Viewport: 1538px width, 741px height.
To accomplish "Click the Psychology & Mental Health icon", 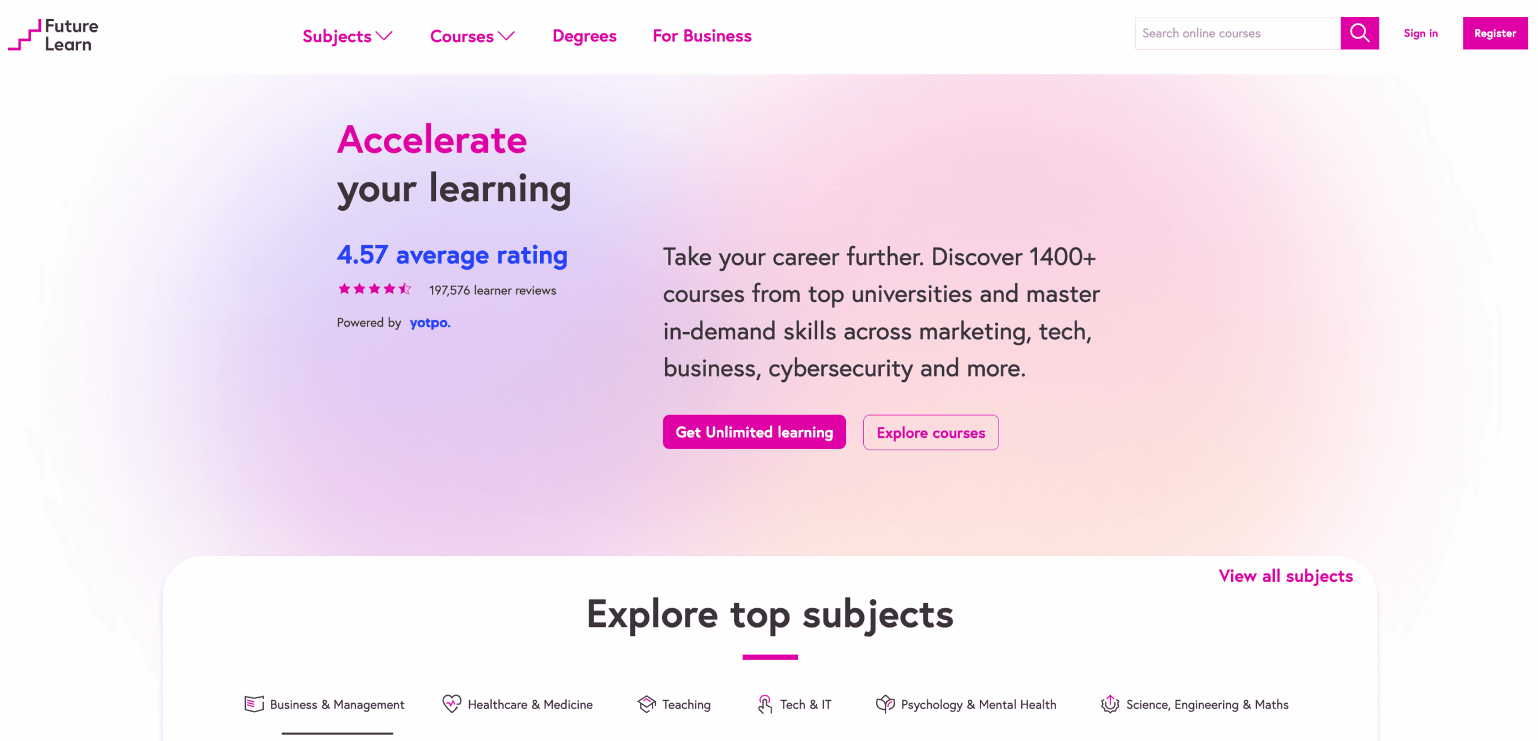I will click(884, 704).
